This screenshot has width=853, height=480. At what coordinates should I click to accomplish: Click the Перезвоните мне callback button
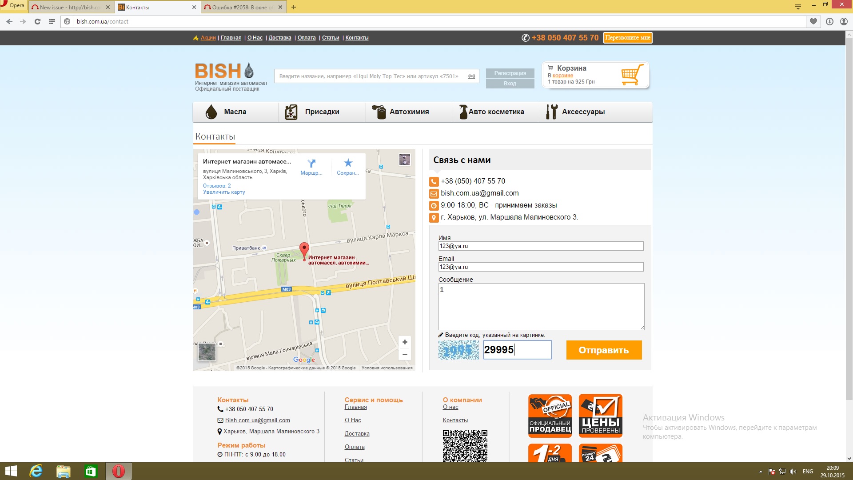coord(627,38)
